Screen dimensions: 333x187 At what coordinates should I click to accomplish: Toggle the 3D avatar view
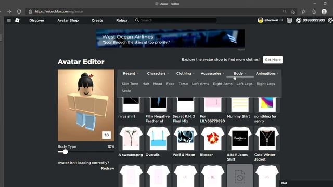[106, 135]
